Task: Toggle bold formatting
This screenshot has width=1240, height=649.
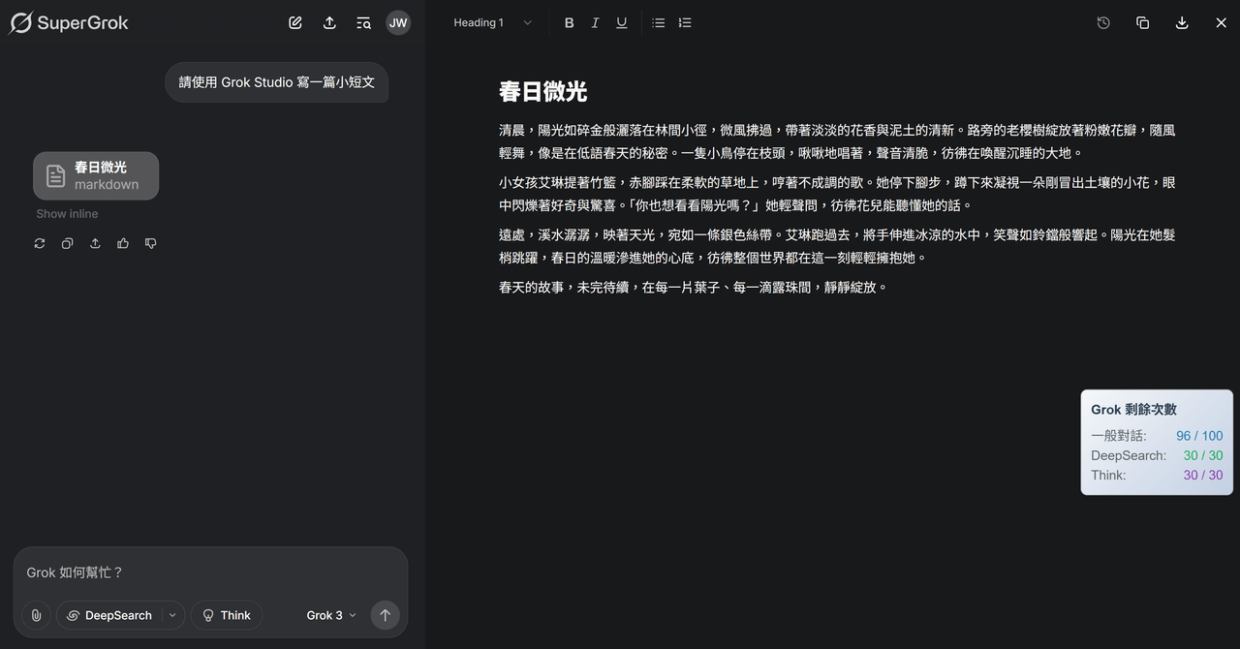Action: (569, 22)
